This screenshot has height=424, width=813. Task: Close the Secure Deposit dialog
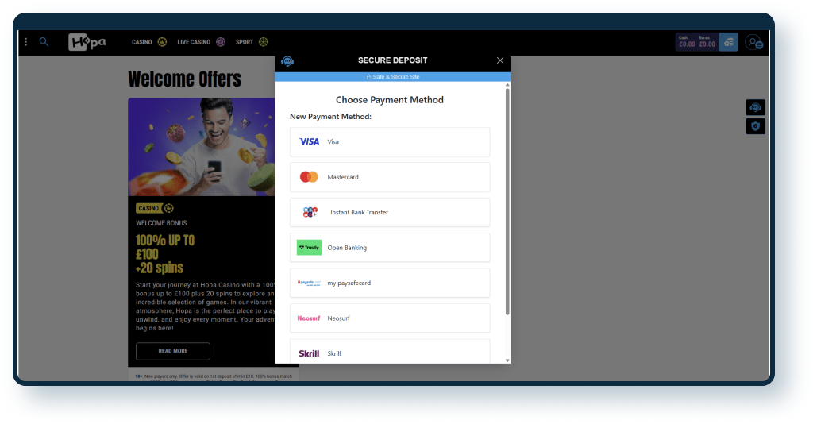click(499, 60)
